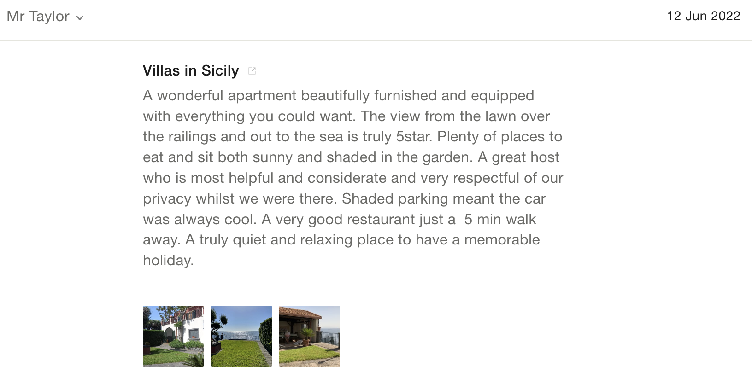Click the Mr Taylor reviewer name
This screenshot has height=384, width=752.
point(38,17)
